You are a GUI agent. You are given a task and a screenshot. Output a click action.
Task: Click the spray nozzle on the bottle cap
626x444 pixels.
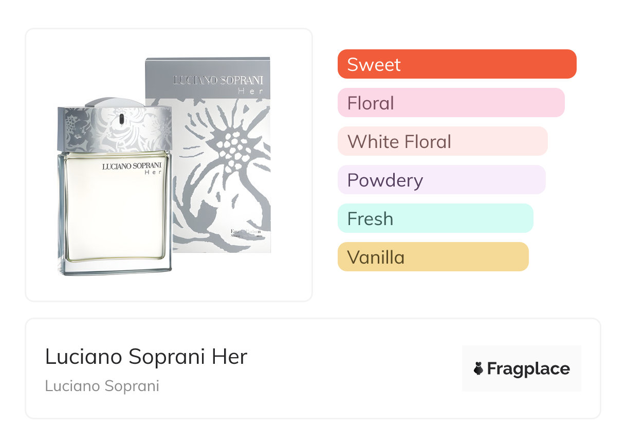[x=122, y=120]
